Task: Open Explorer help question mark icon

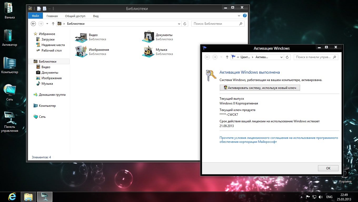Action: click(x=245, y=16)
